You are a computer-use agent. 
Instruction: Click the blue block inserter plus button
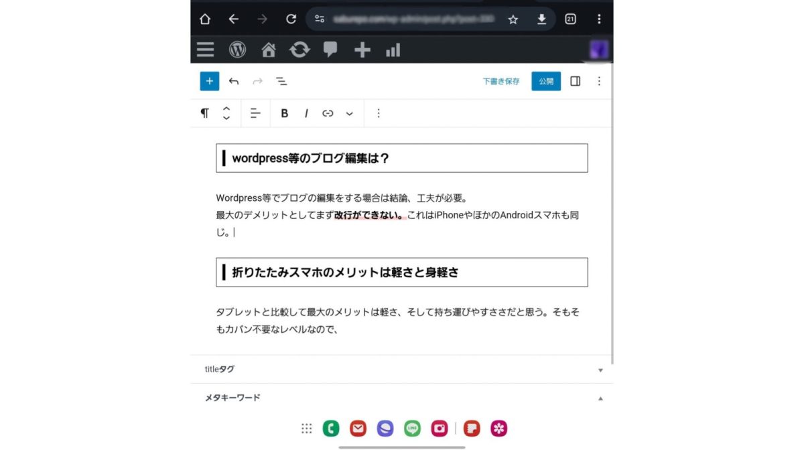click(x=209, y=81)
